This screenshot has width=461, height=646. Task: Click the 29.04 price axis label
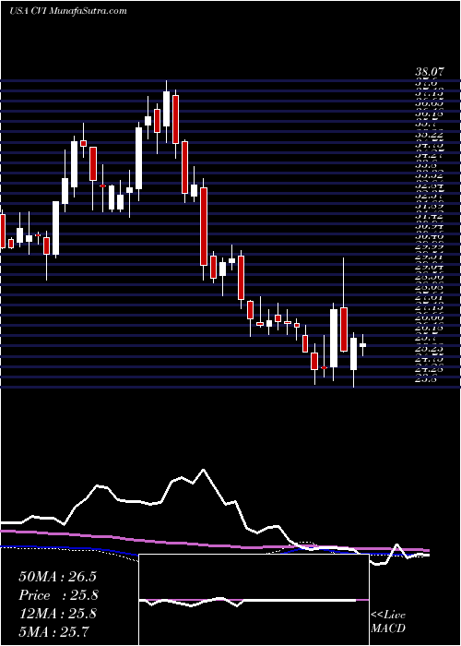pyautogui.click(x=429, y=266)
